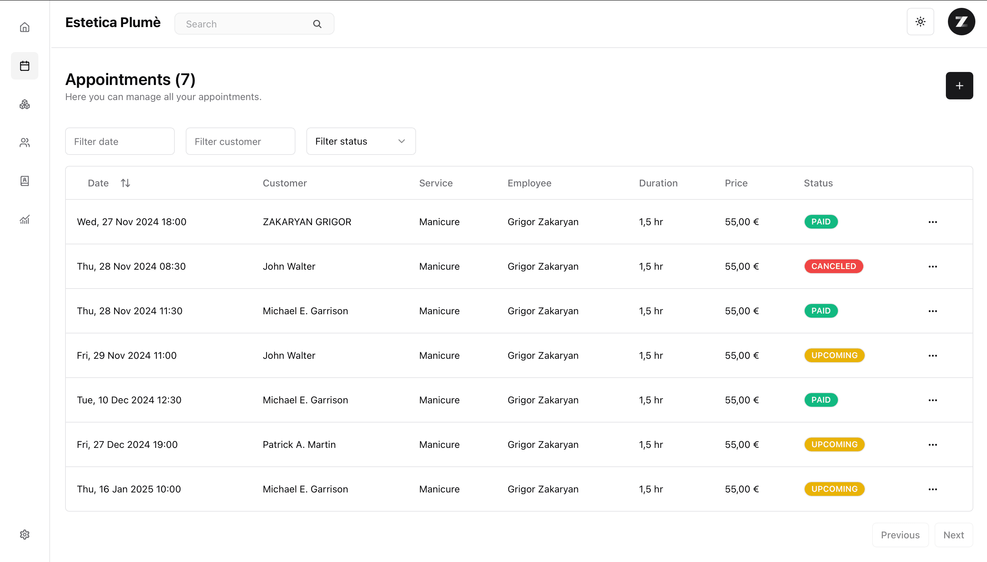
Task: Add a new appointment with plus button
Action: coord(960,86)
